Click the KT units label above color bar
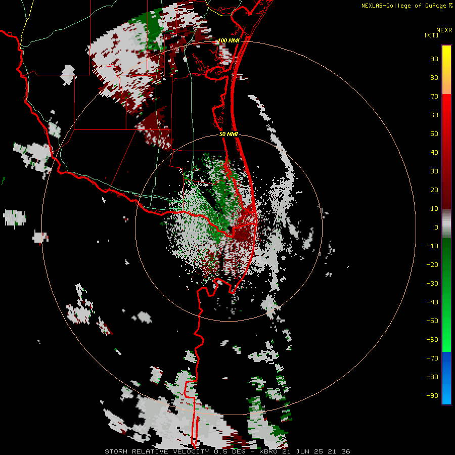 pyautogui.click(x=431, y=35)
